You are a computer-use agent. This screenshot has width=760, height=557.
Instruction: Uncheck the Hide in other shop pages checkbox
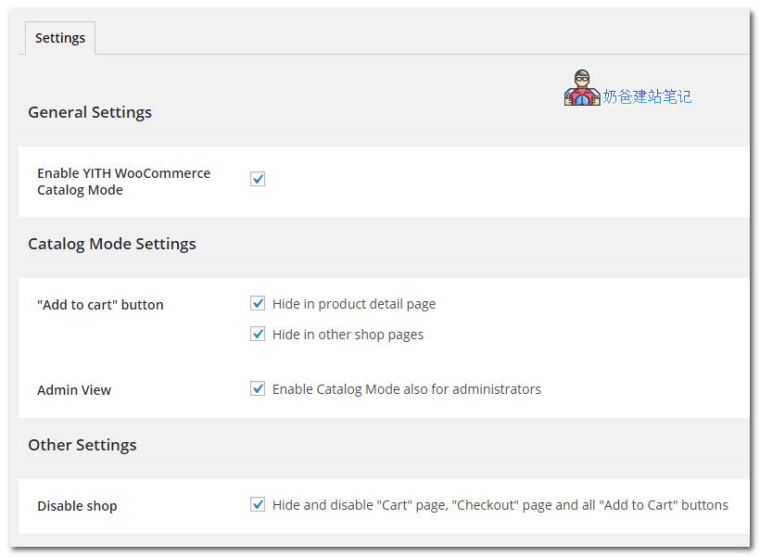(x=258, y=334)
